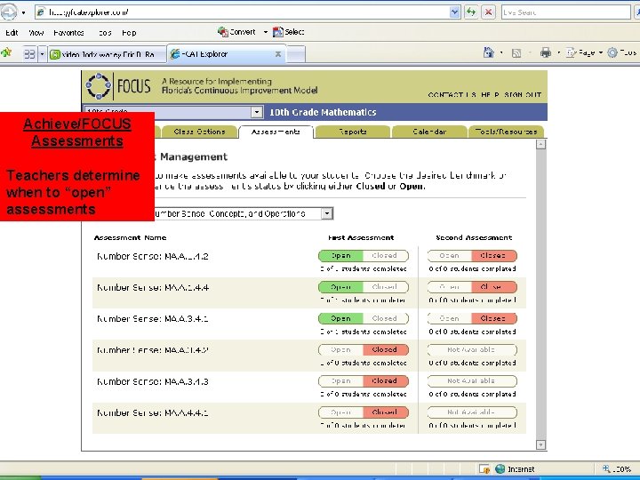
Task: Open the Page menu icon
Action: click(571, 52)
